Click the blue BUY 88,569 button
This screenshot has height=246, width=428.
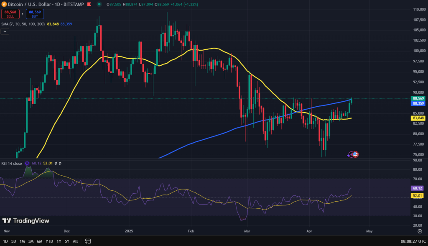[35, 14]
